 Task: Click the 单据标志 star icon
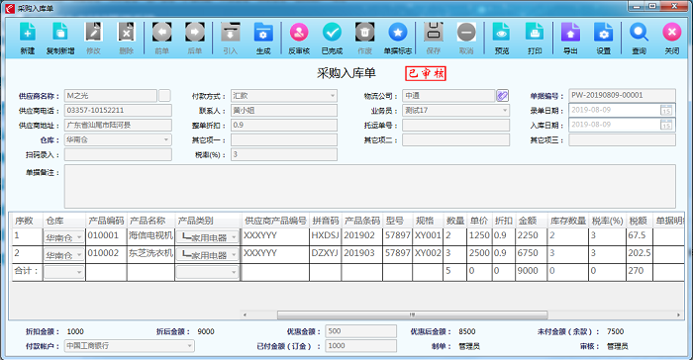click(x=398, y=33)
